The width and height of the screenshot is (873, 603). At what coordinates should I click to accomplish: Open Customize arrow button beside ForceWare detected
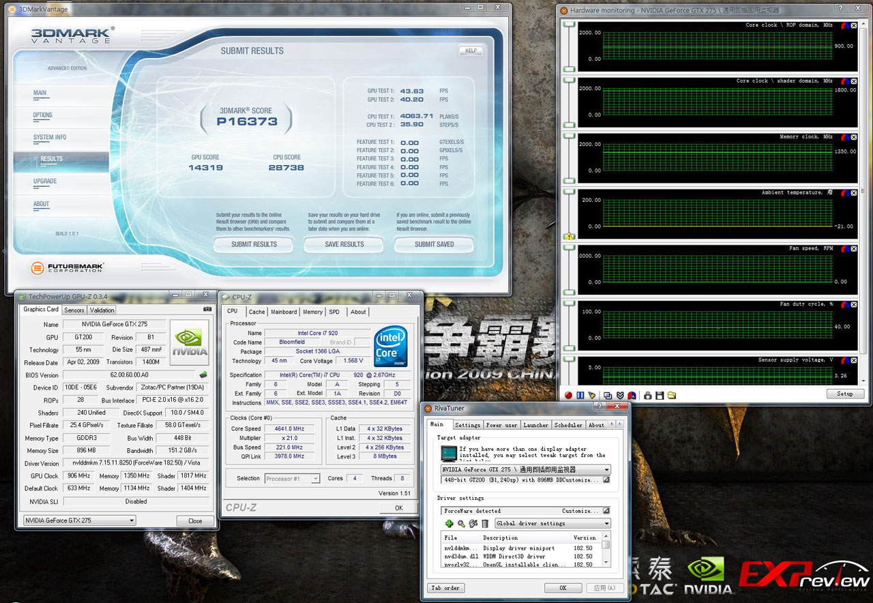[606, 510]
